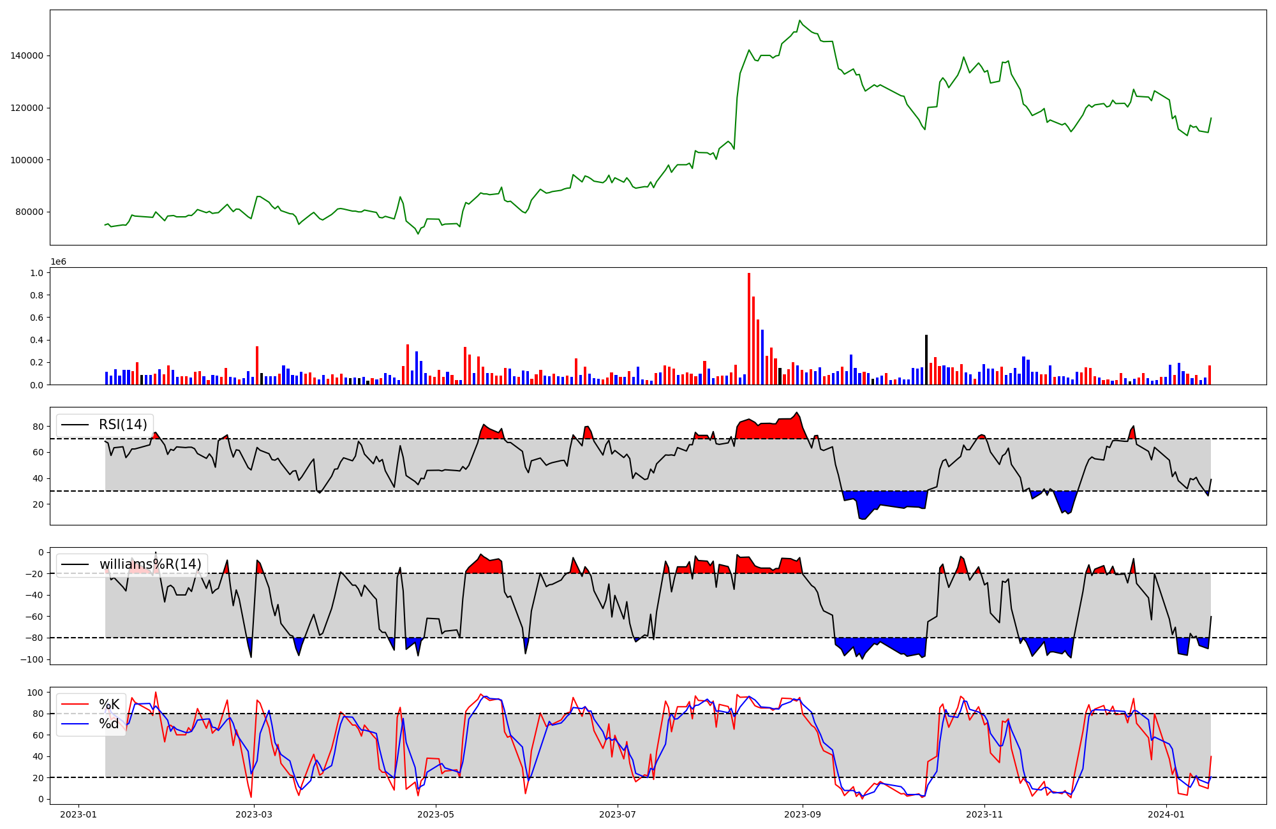Click the 140000 price axis label
This screenshot has height=829, width=1276.
coord(27,56)
